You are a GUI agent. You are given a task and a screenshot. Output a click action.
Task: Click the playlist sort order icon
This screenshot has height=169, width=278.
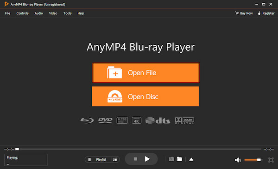115,159
